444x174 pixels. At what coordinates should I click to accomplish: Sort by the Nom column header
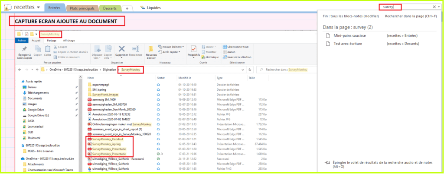tap(91, 78)
